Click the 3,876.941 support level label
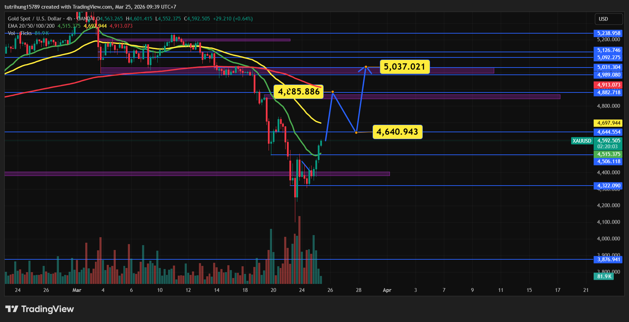The image size is (629, 322). pyautogui.click(x=609, y=259)
